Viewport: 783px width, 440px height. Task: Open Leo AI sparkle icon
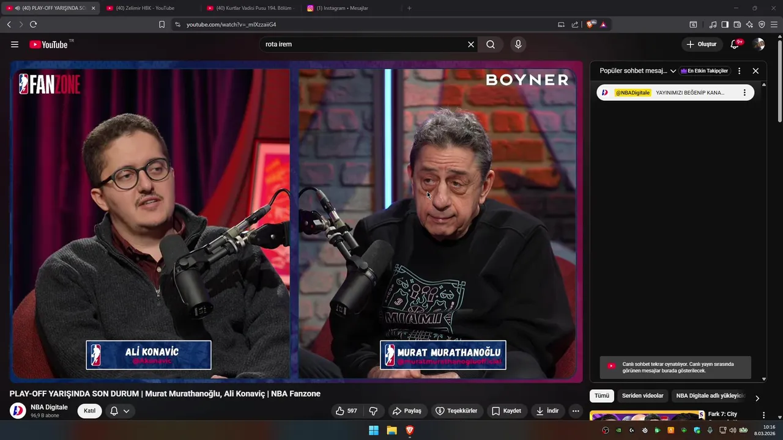tap(749, 24)
